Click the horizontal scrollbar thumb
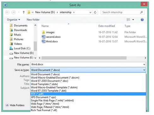The height and width of the screenshot is (115, 154). click(x=84, y=58)
